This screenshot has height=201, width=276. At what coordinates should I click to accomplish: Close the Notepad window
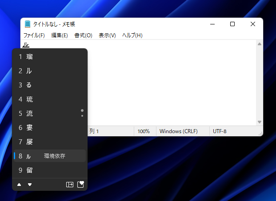(x=253, y=24)
